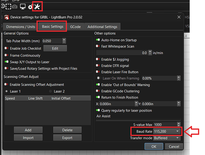Screen dimensions: 205x155
Task: Select Laser 2 radio button
Action: coord(50,91)
